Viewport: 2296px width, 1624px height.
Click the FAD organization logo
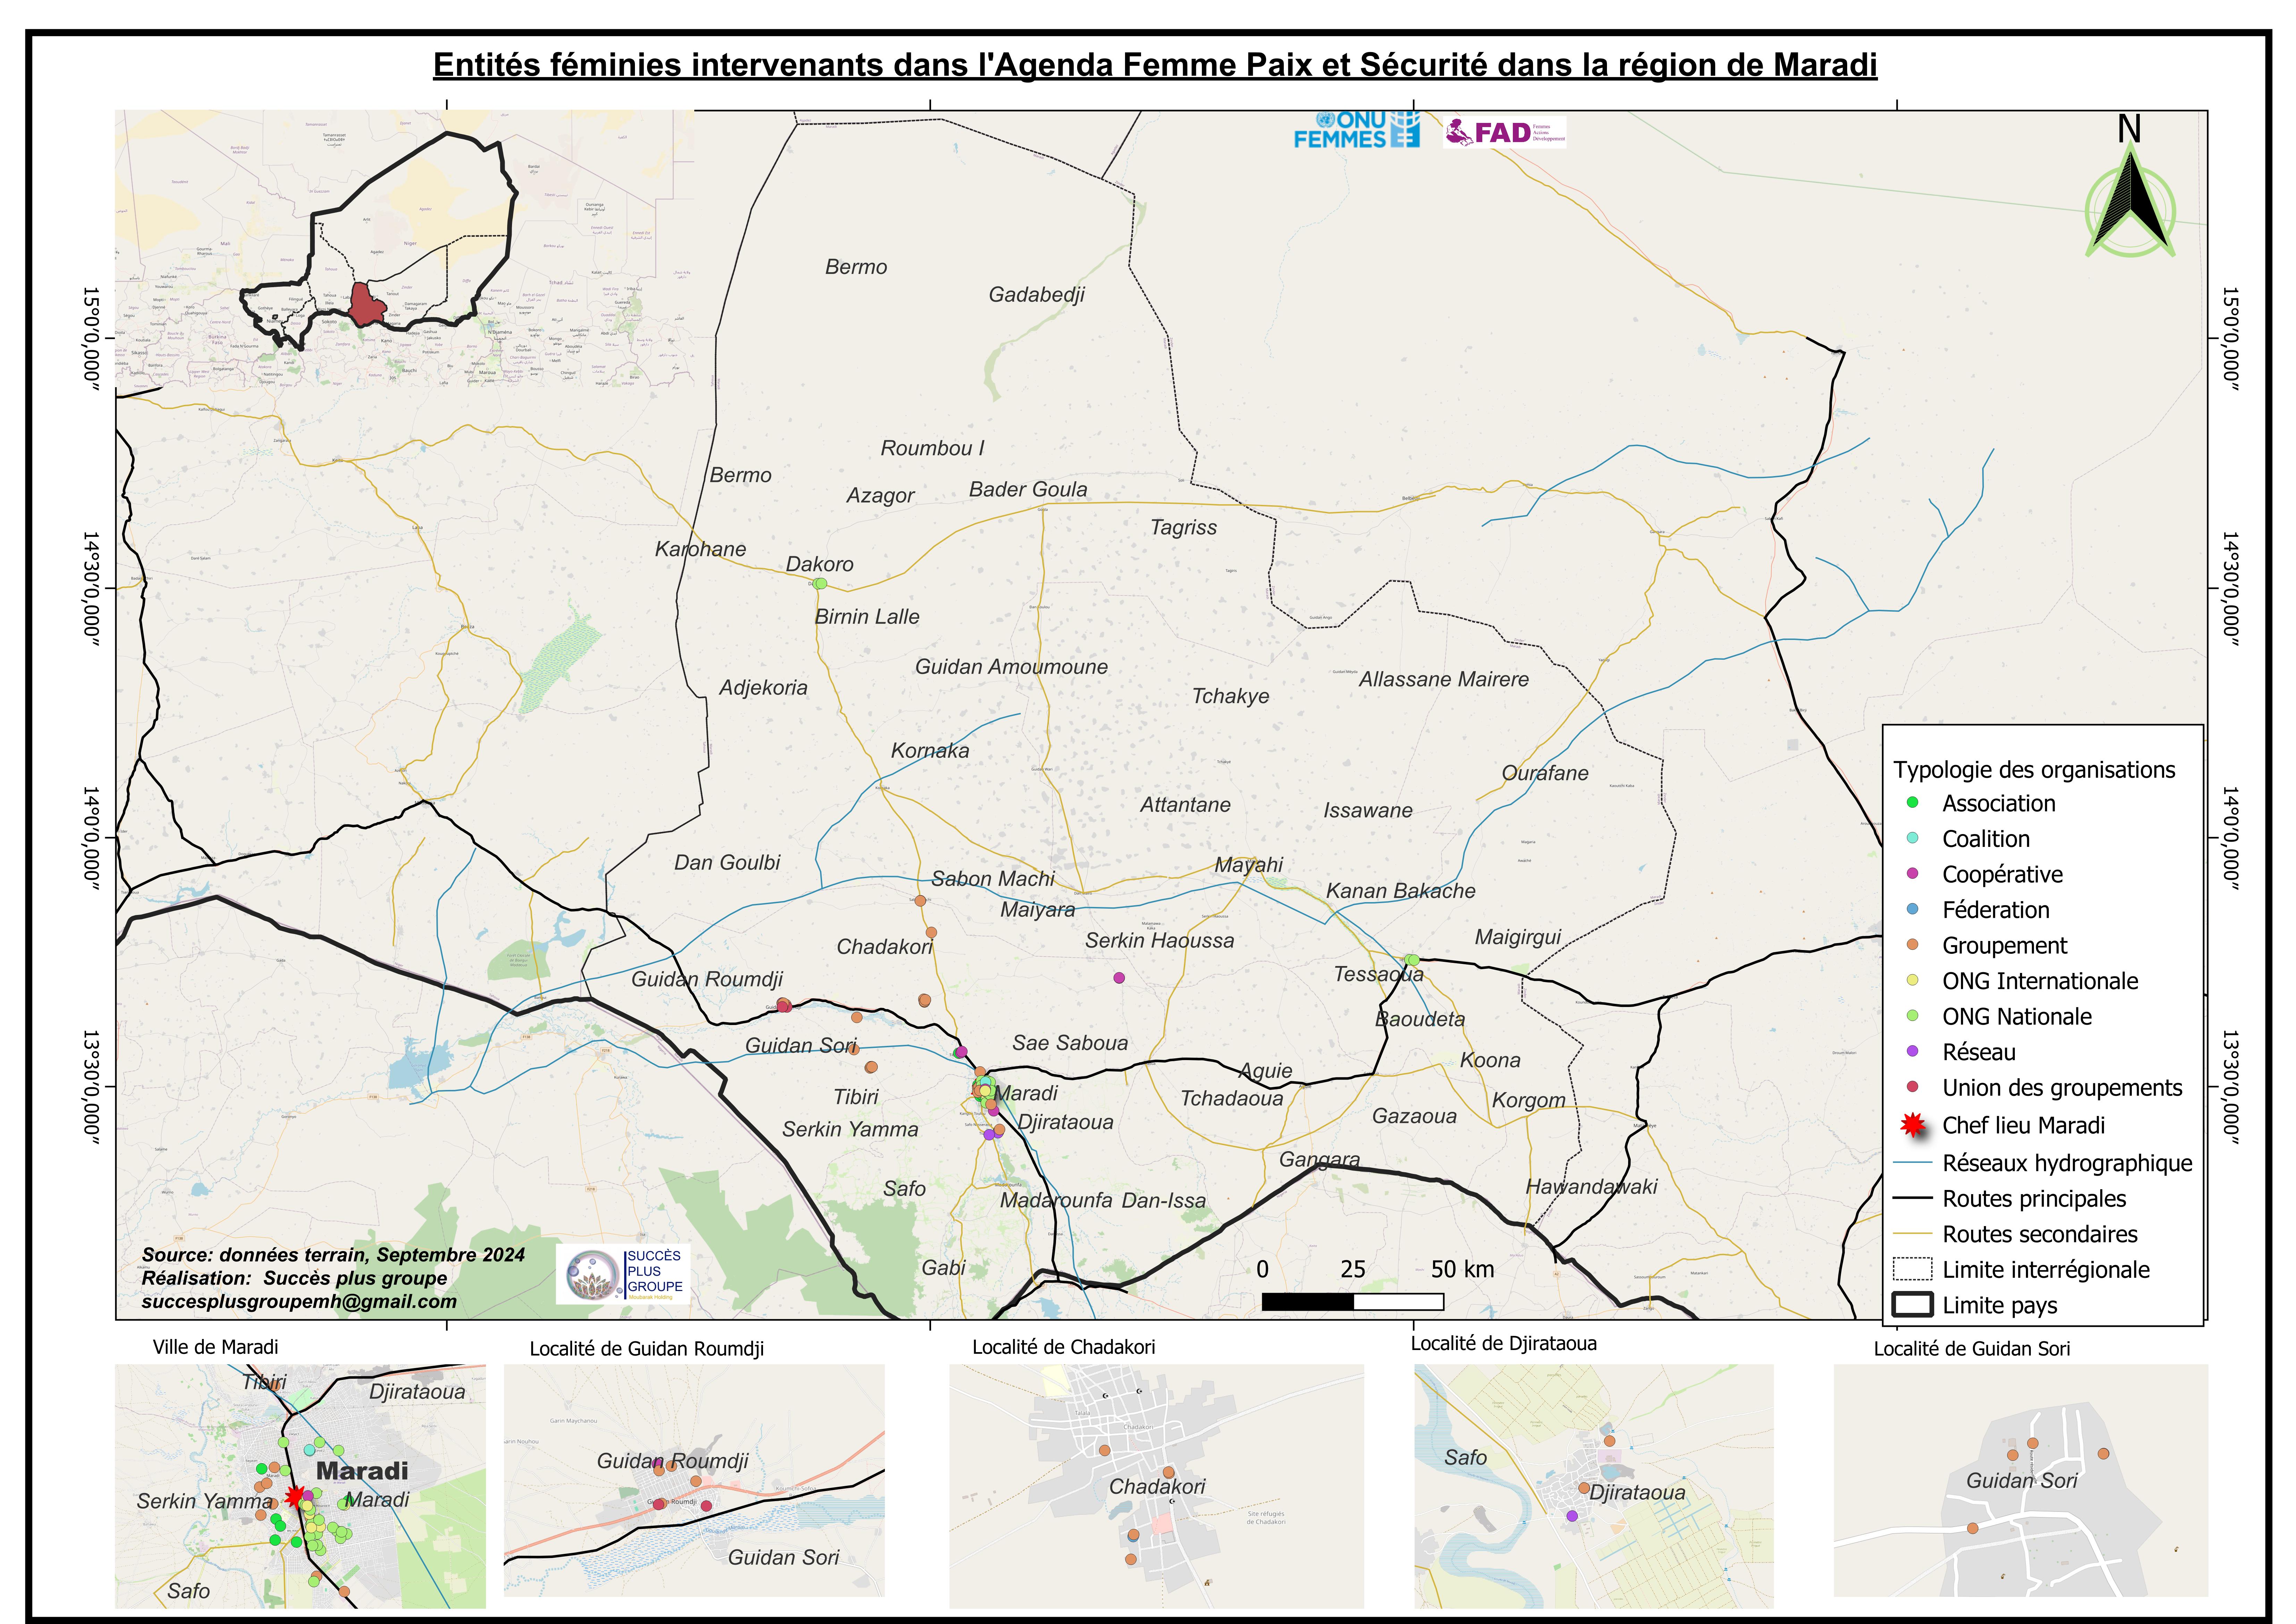point(1505,132)
